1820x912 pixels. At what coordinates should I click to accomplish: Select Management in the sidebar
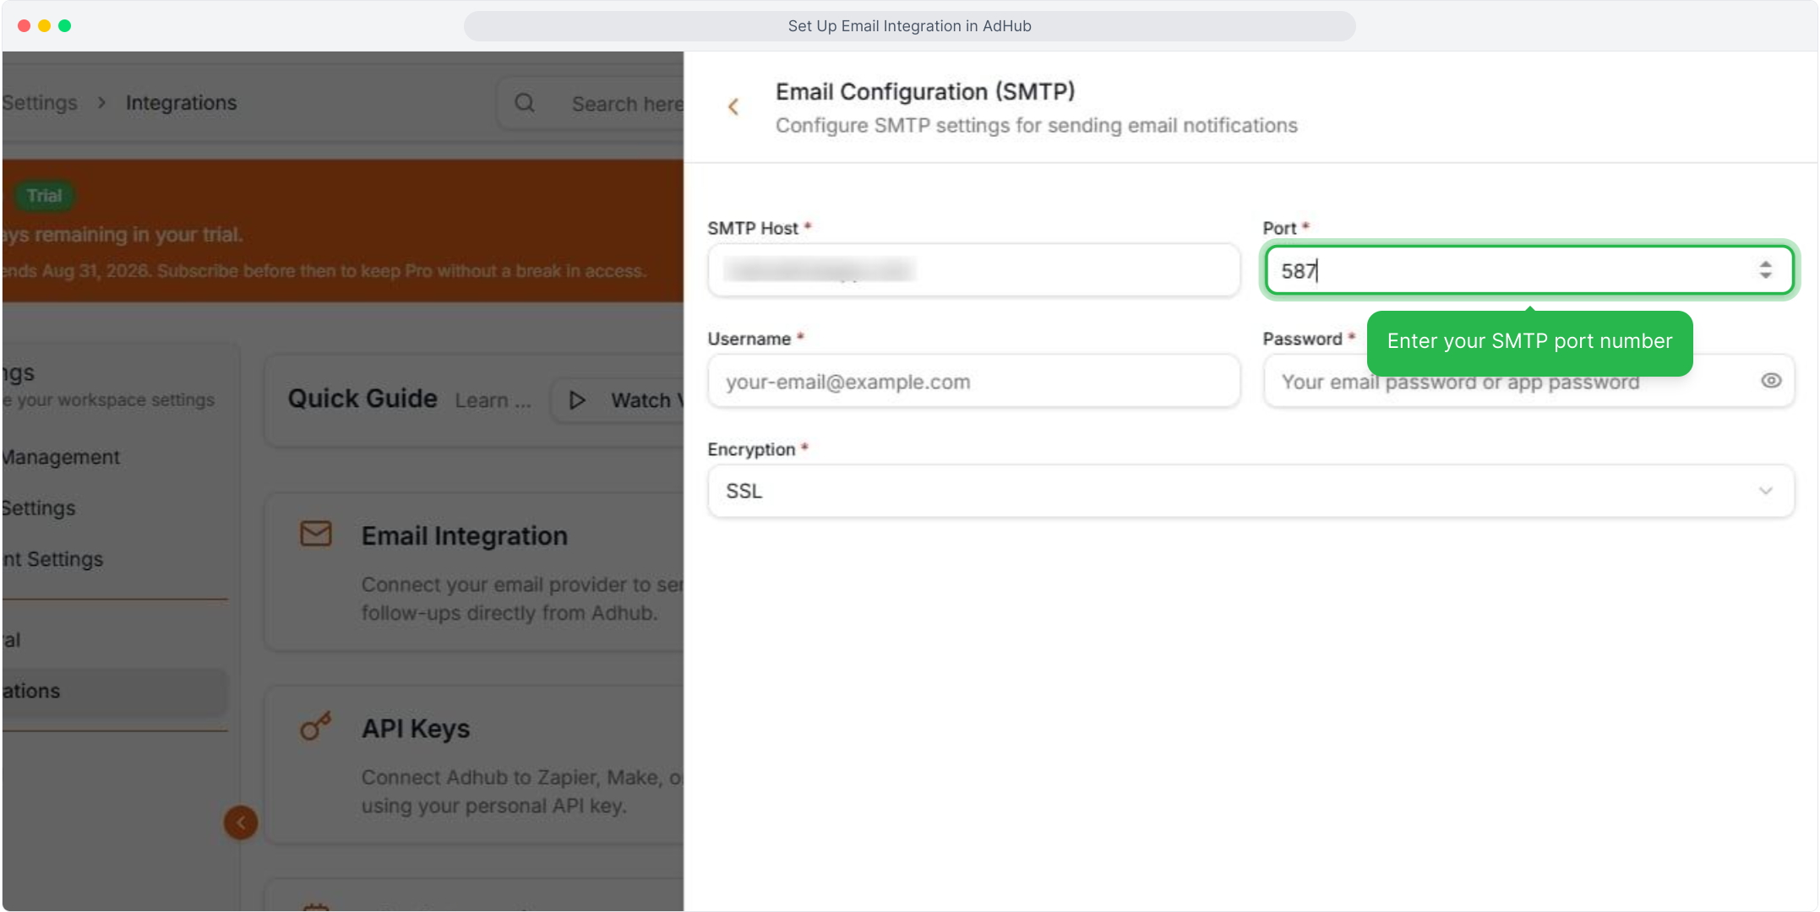(61, 457)
